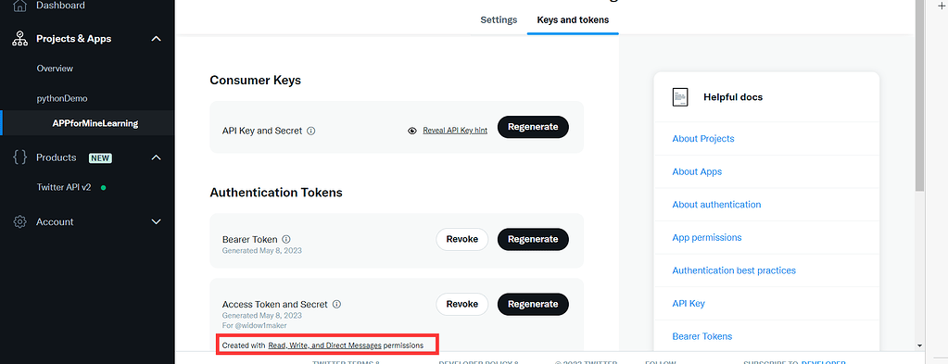This screenshot has height=364, width=948.
Task: Open the pythonDemo project
Action: pyautogui.click(x=62, y=98)
